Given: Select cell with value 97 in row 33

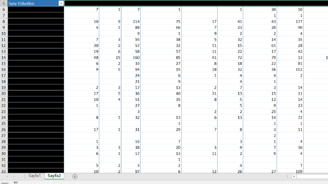Looking at the screenshot, I should 131,171.
